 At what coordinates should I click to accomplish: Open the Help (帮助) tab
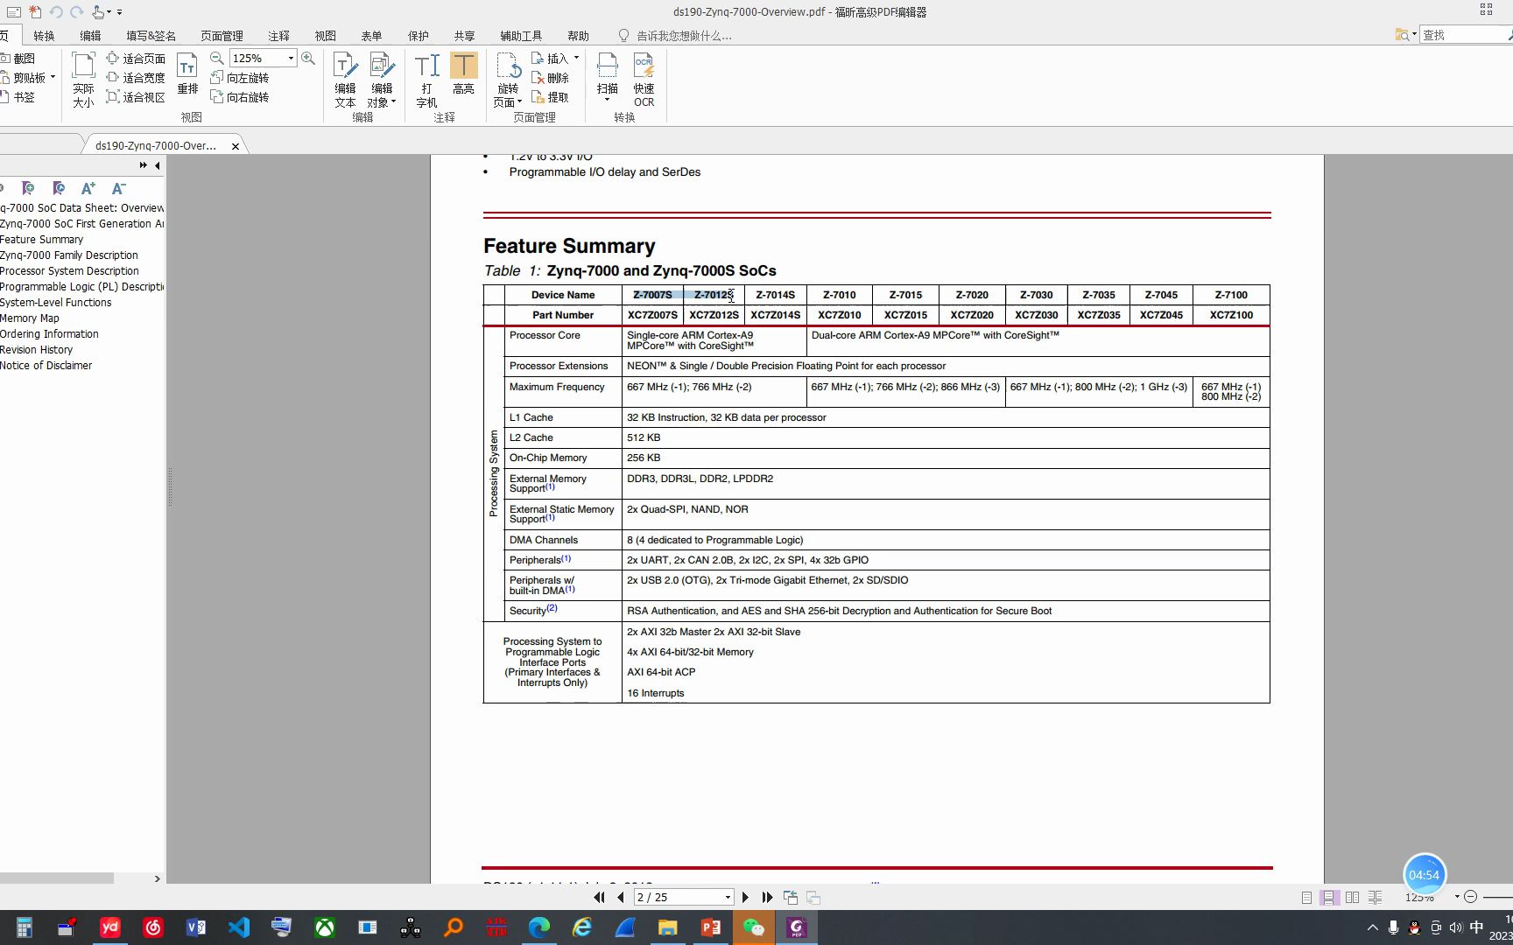(578, 36)
